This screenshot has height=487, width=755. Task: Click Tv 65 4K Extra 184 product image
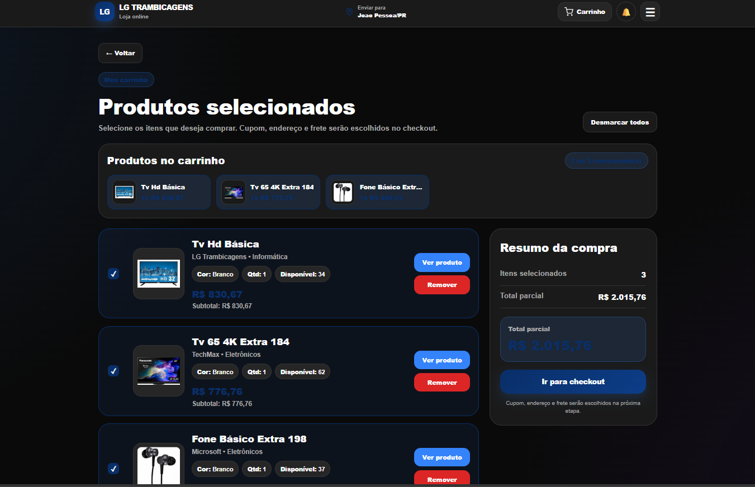[159, 371]
